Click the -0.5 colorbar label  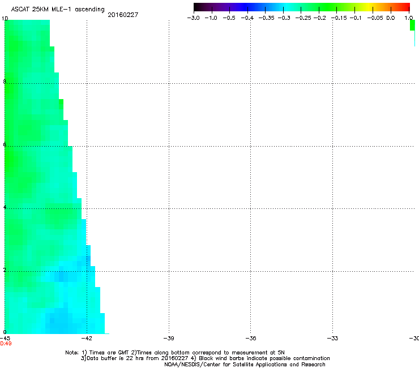229,18
